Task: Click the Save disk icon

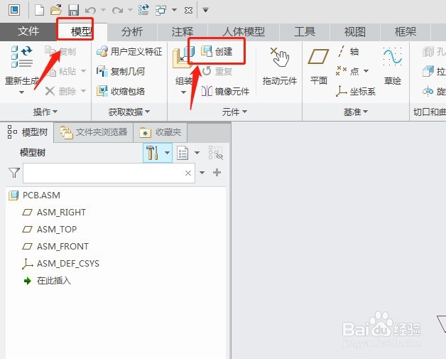Action: pos(74,10)
